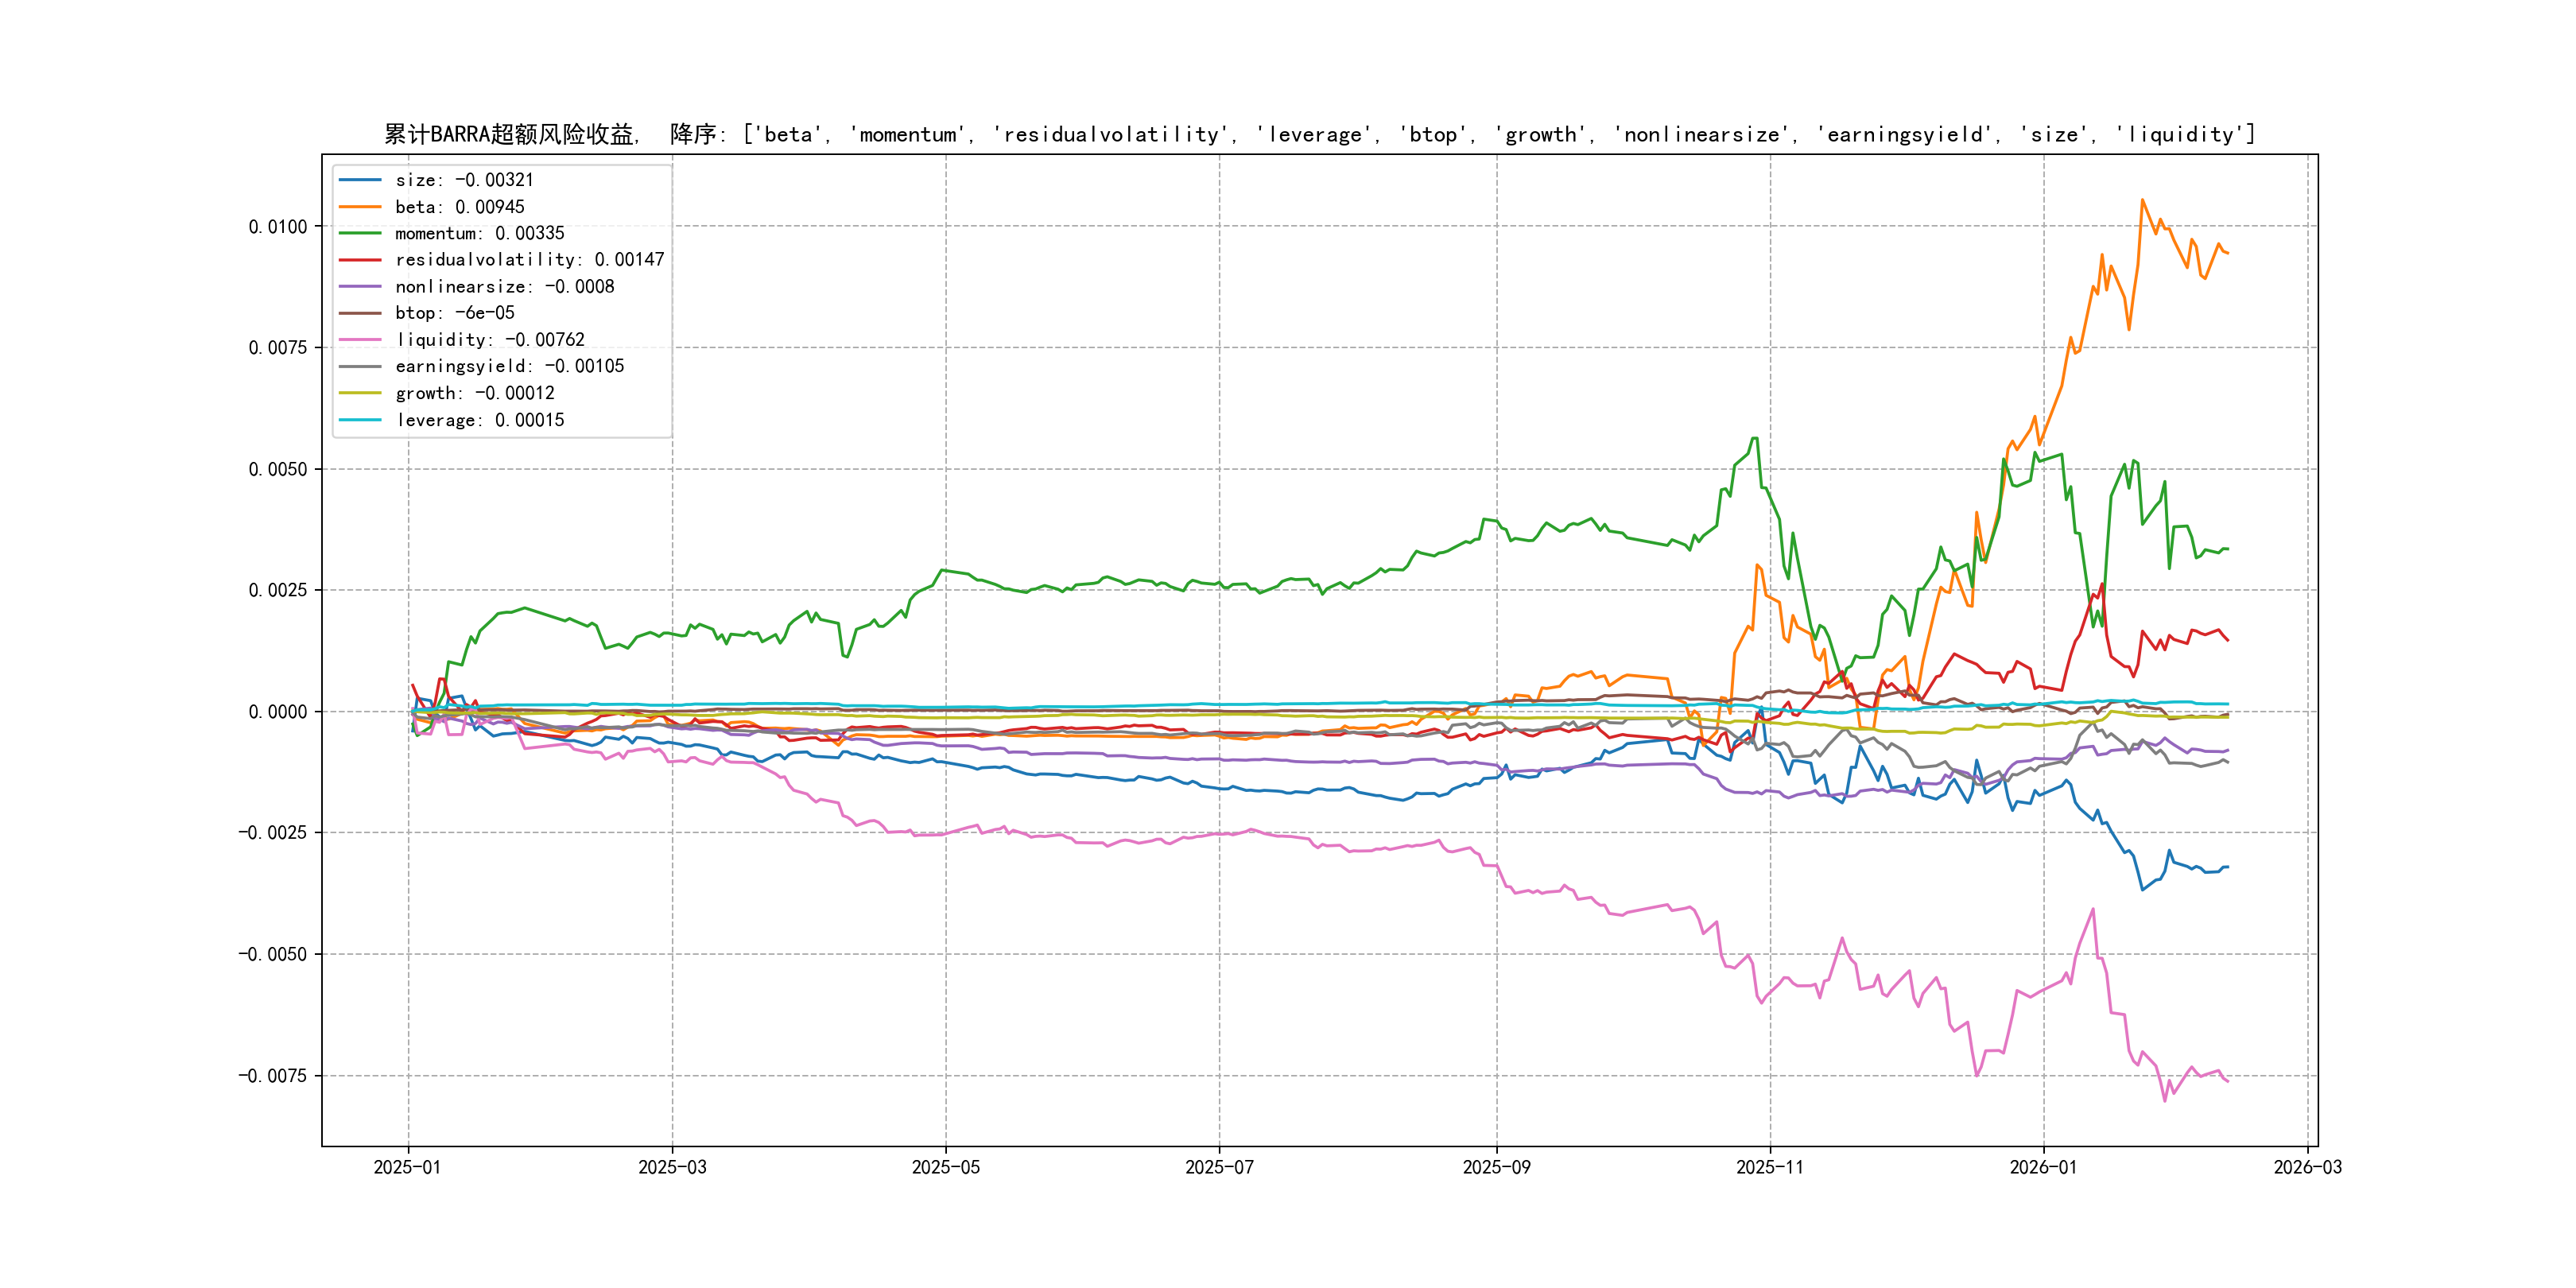
Task: Click the leverage legend label
Action: [x=479, y=420]
